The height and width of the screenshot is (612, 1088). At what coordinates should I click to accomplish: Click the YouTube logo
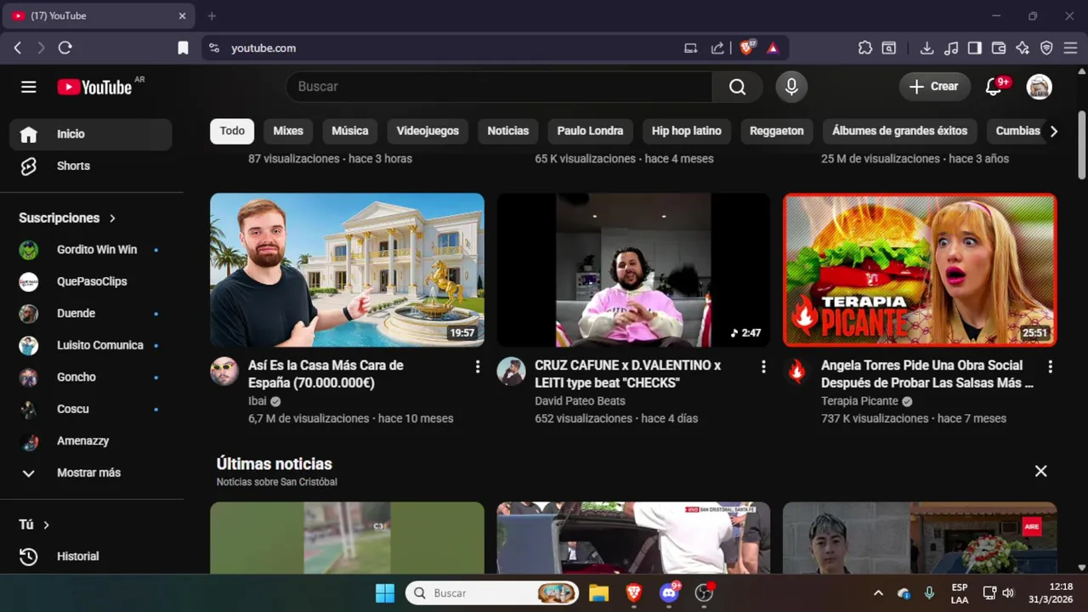point(94,87)
